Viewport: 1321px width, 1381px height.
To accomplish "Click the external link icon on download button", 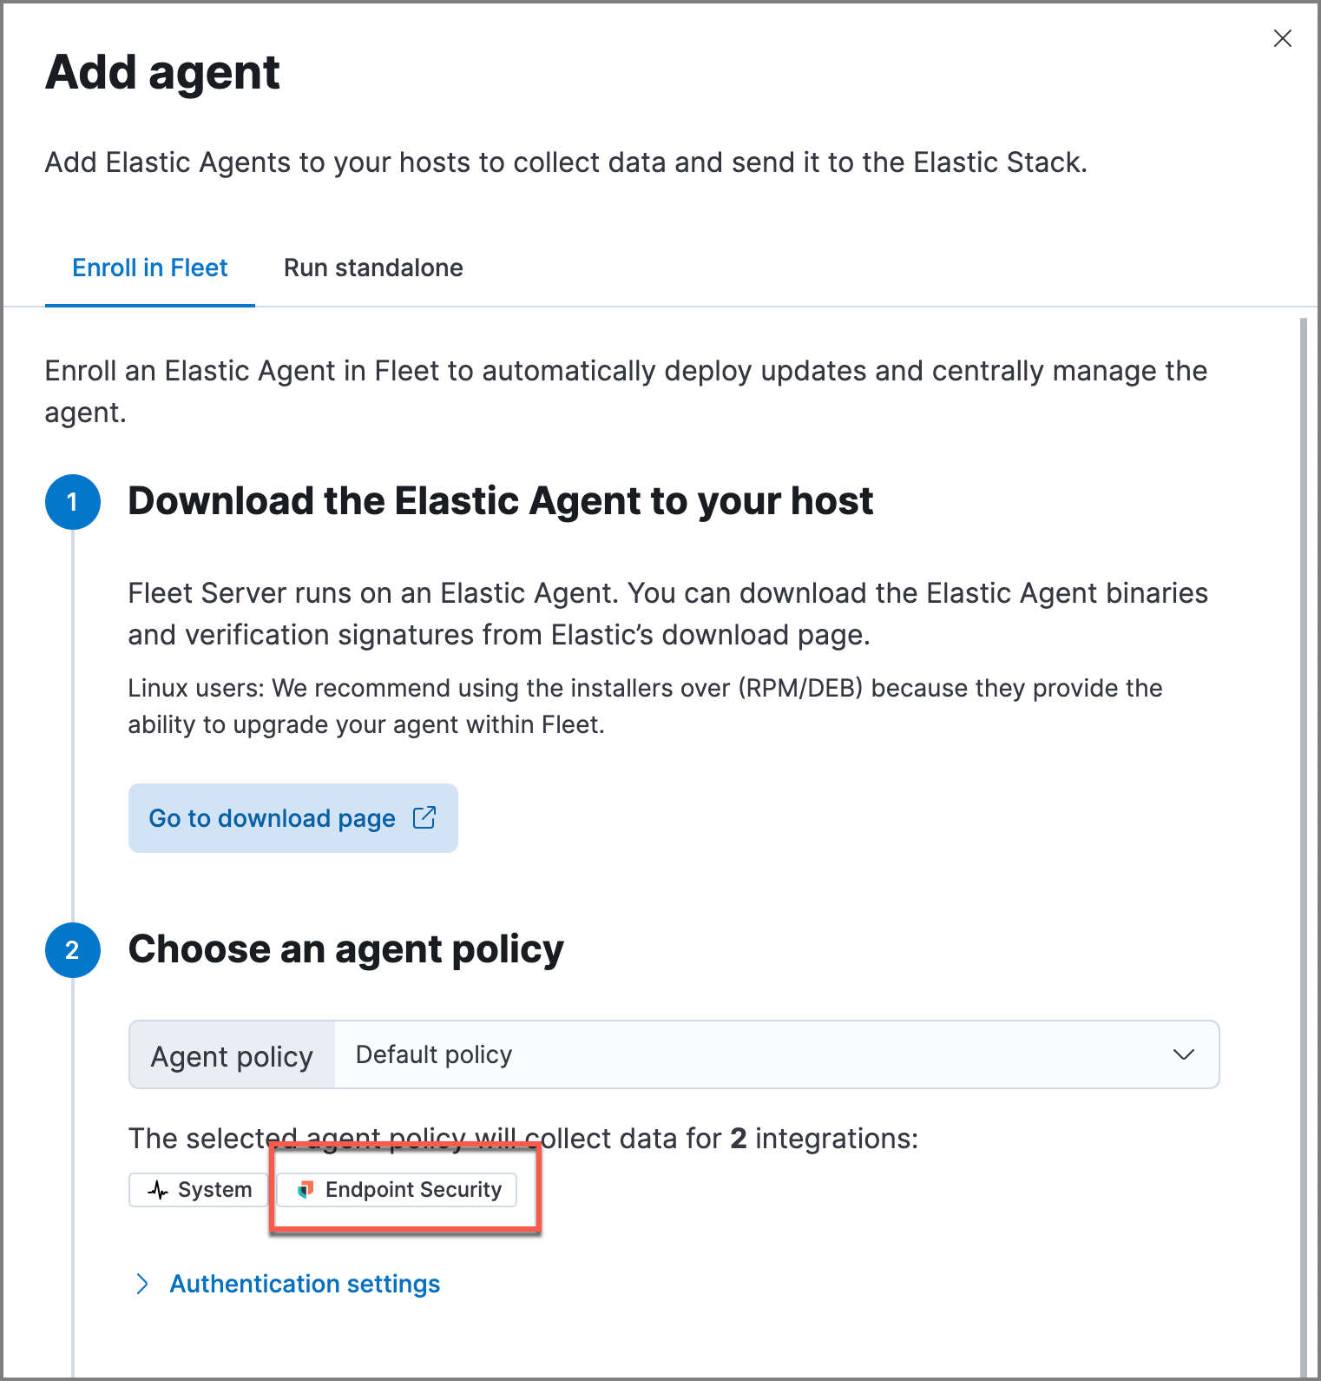I will click(x=424, y=817).
